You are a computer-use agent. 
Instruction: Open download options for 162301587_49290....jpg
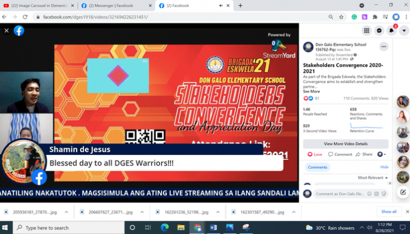pos(293,212)
